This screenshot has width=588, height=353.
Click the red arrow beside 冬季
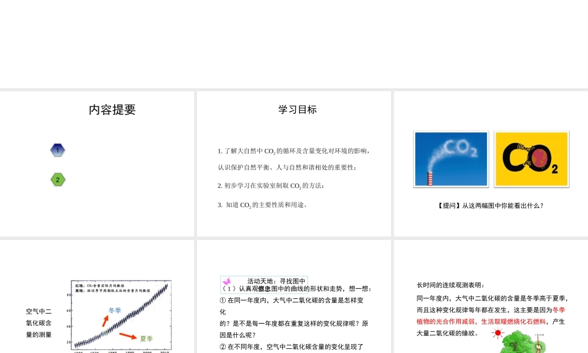pos(105,321)
